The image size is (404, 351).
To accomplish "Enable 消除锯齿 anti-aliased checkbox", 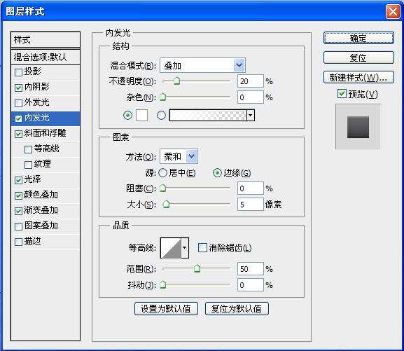I will tap(202, 248).
